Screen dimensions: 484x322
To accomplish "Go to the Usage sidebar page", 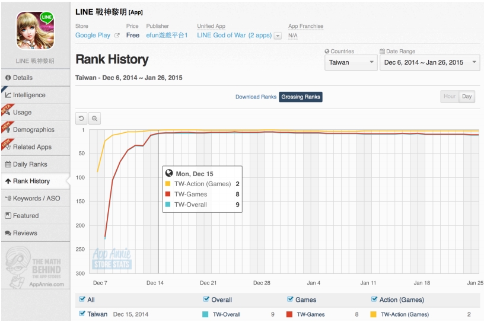I will [x=36, y=113].
